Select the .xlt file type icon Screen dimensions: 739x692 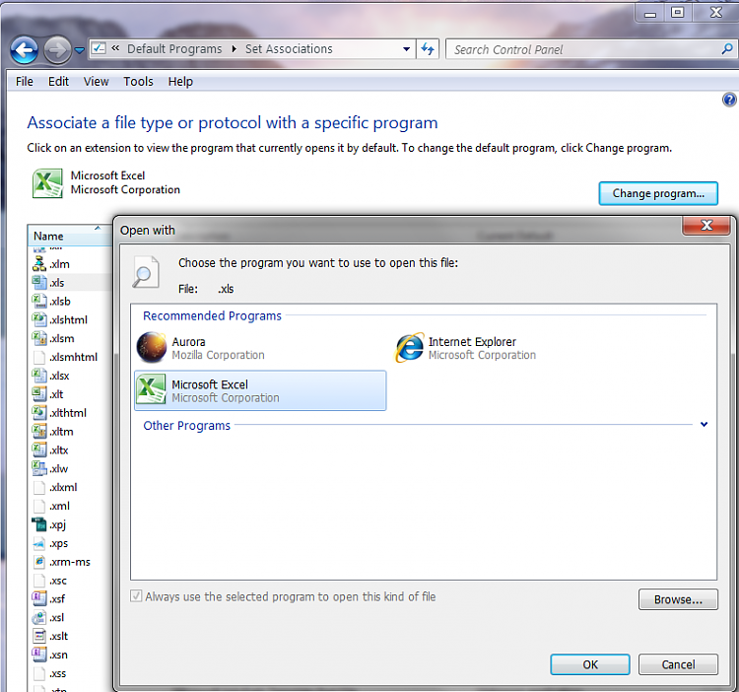pyautogui.click(x=39, y=394)
